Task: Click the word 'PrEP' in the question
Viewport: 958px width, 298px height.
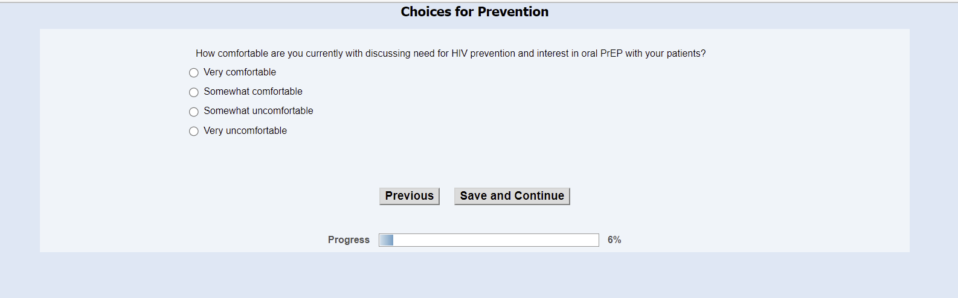Action: pos(611,54)
